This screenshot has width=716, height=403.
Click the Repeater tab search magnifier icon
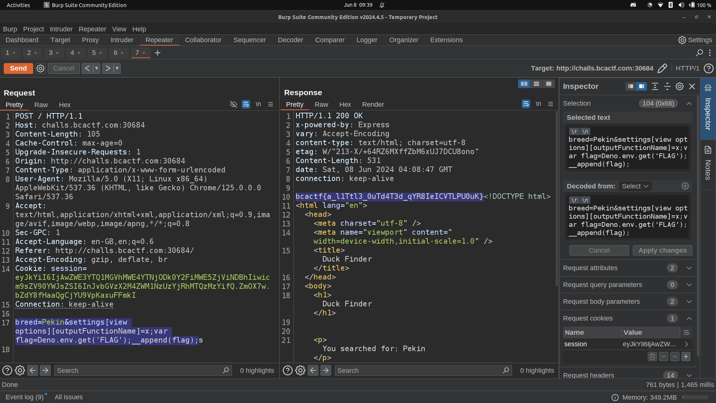coord(699,53)
